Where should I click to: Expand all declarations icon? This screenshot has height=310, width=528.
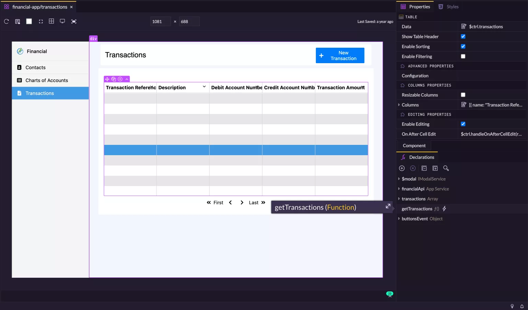pyautogui.click(x=435, y=168)
